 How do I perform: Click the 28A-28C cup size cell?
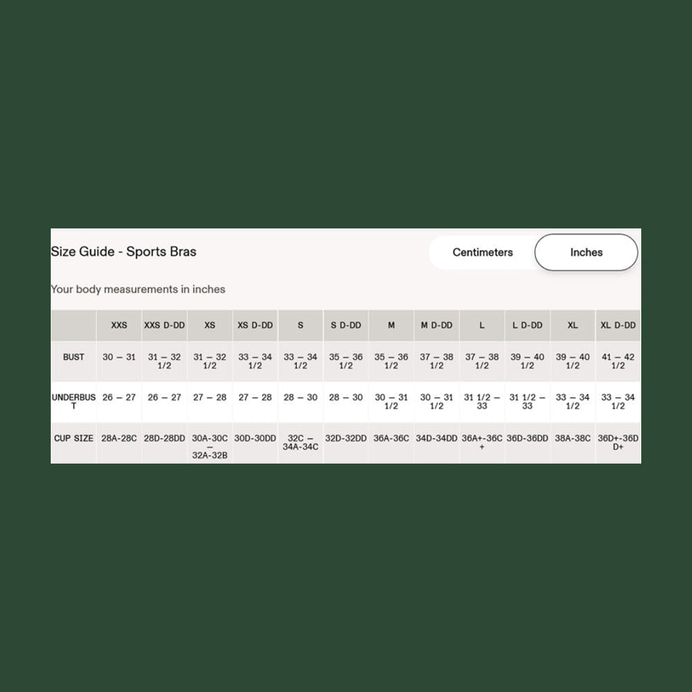click(119, 438)
